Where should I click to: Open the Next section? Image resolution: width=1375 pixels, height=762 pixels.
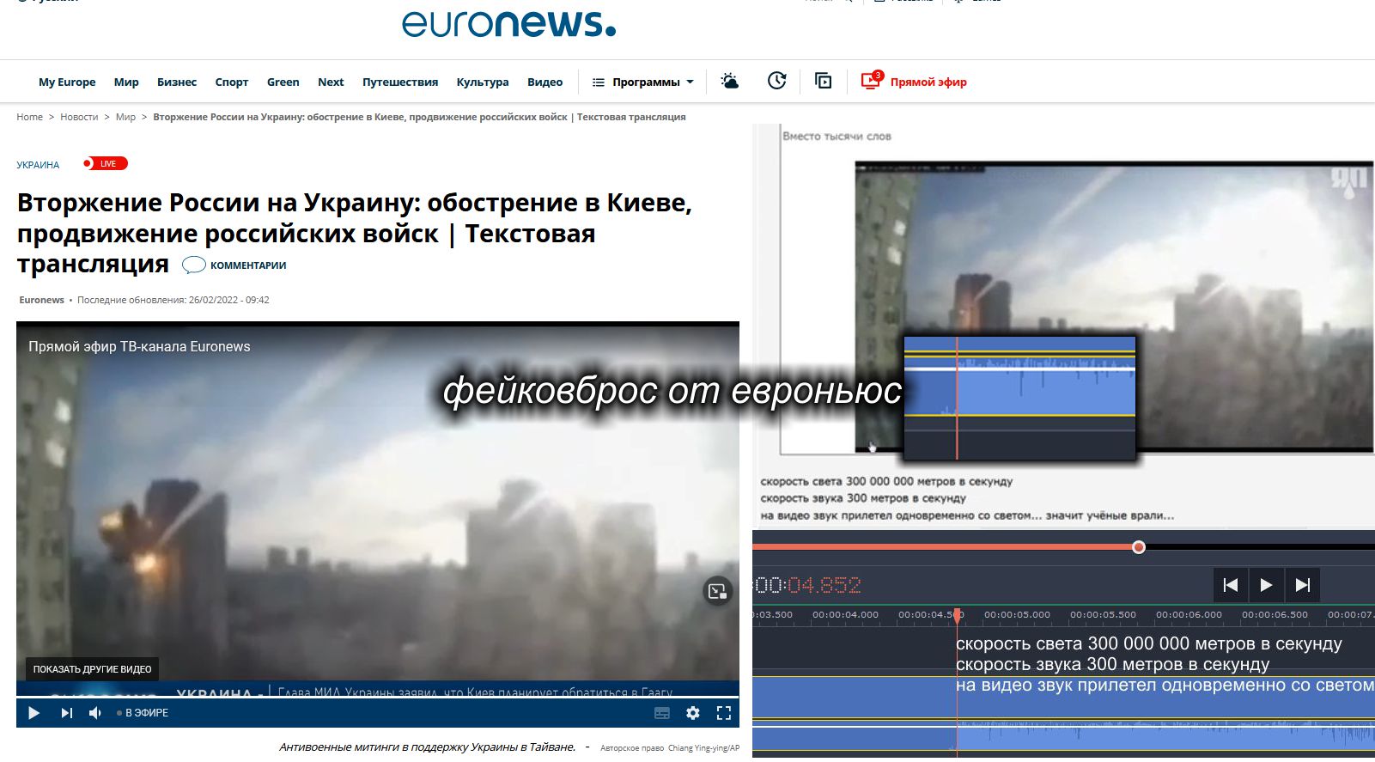click(331, 82)
